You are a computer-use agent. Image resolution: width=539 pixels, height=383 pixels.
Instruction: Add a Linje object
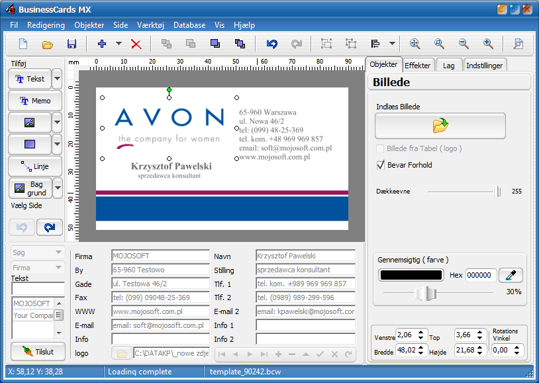click(35, 166)
